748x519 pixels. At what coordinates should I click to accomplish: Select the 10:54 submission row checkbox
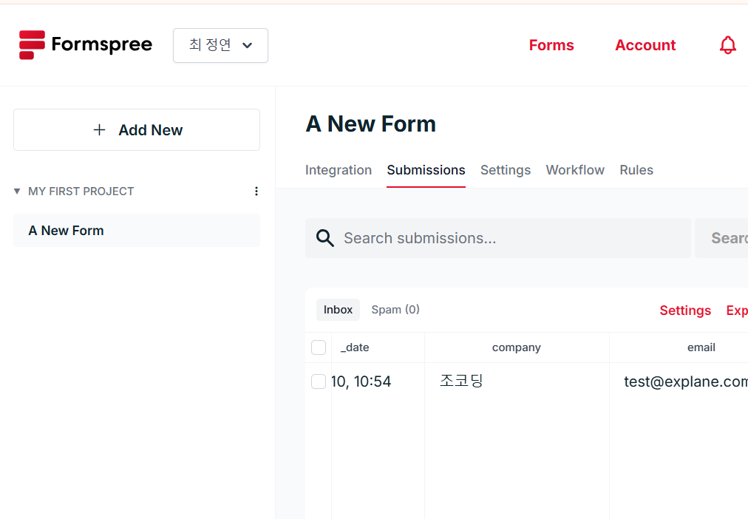(319, 381)
